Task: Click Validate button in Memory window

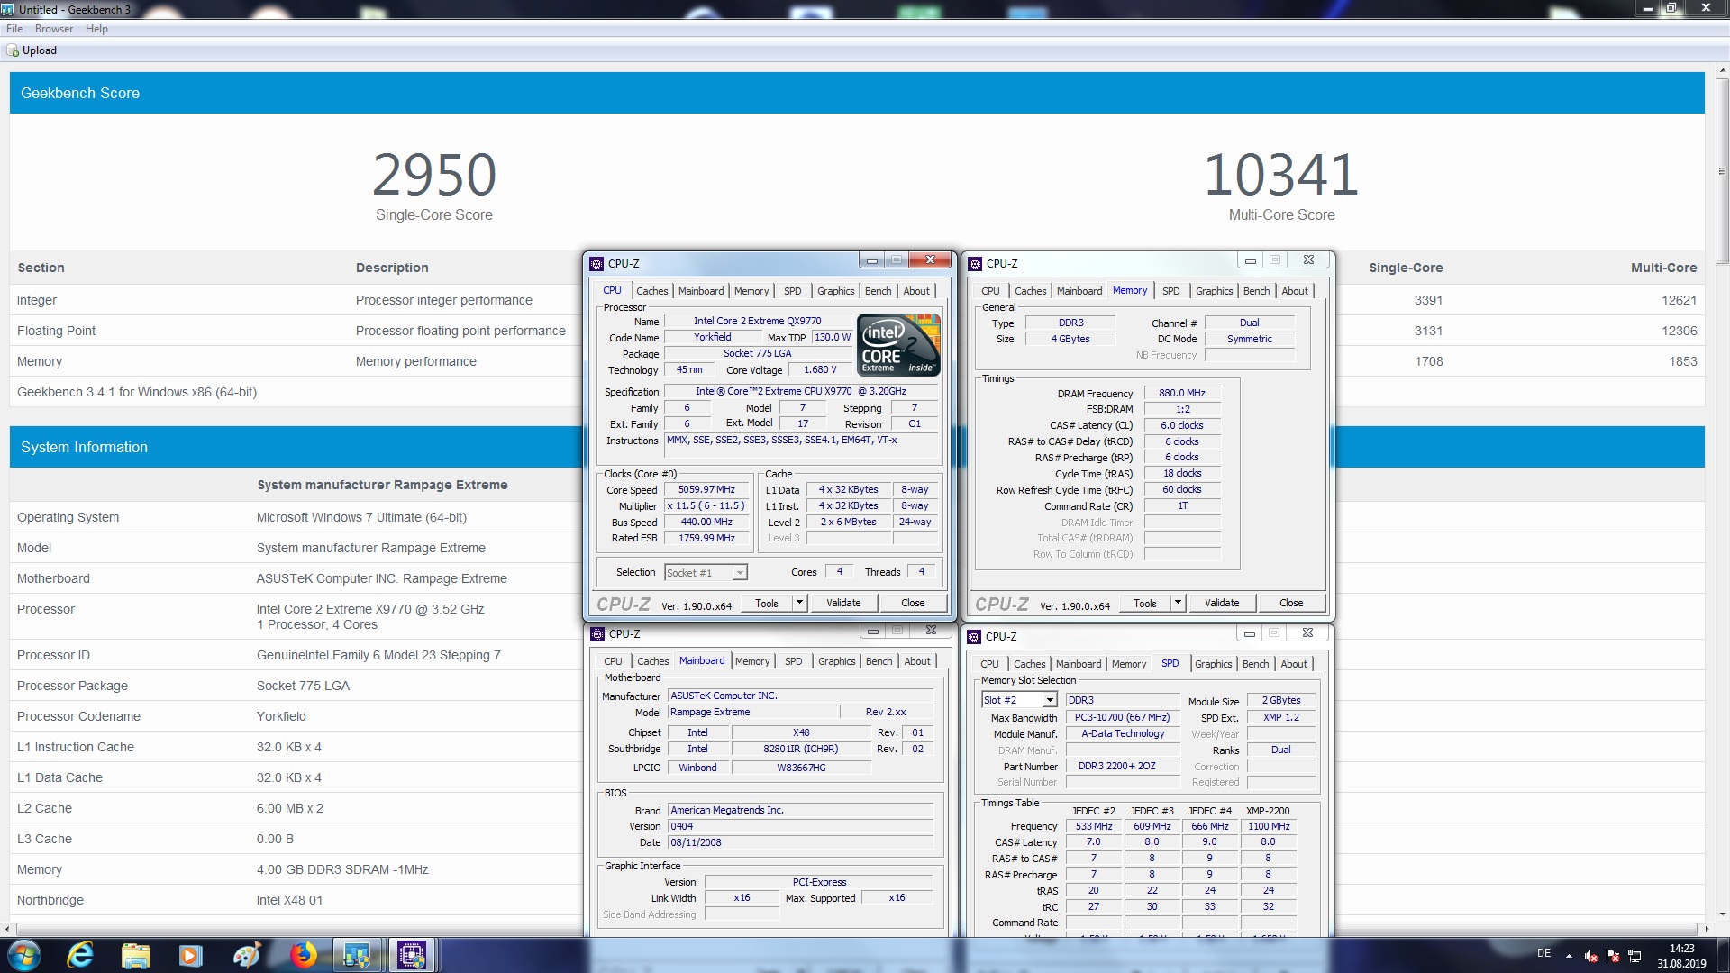Action: tap(1222, 603)
